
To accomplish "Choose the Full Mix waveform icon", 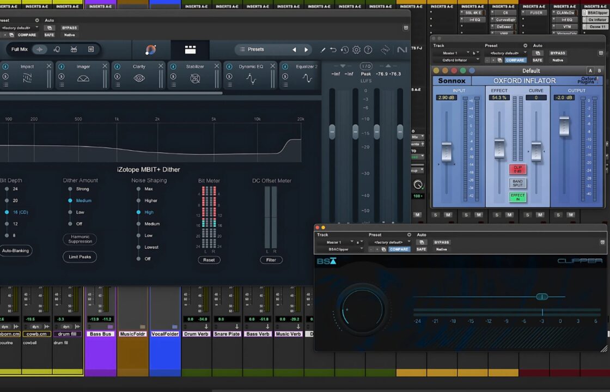I will (x=39, y=50).
